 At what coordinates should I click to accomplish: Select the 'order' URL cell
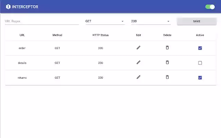tap(22, 48)
